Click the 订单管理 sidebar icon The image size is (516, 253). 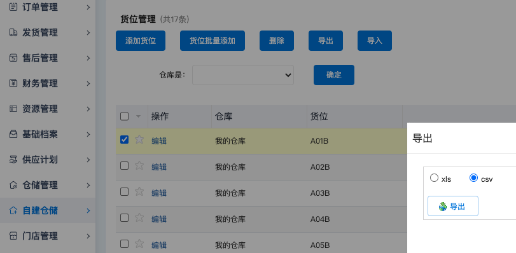point(13,7)
